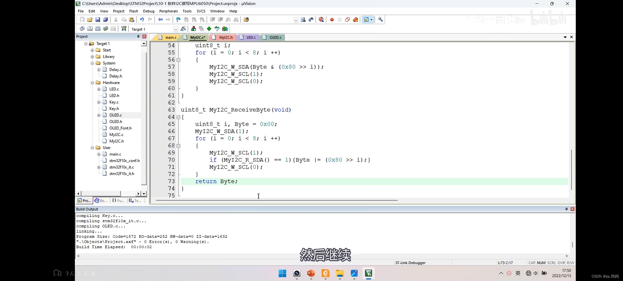
Task: Open the Peripherals menu
Action: [x=169, y=11]
